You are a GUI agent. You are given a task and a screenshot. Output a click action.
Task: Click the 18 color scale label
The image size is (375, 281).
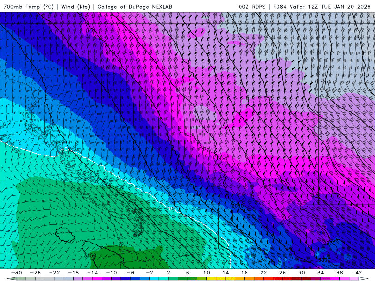tap(244, 273)
